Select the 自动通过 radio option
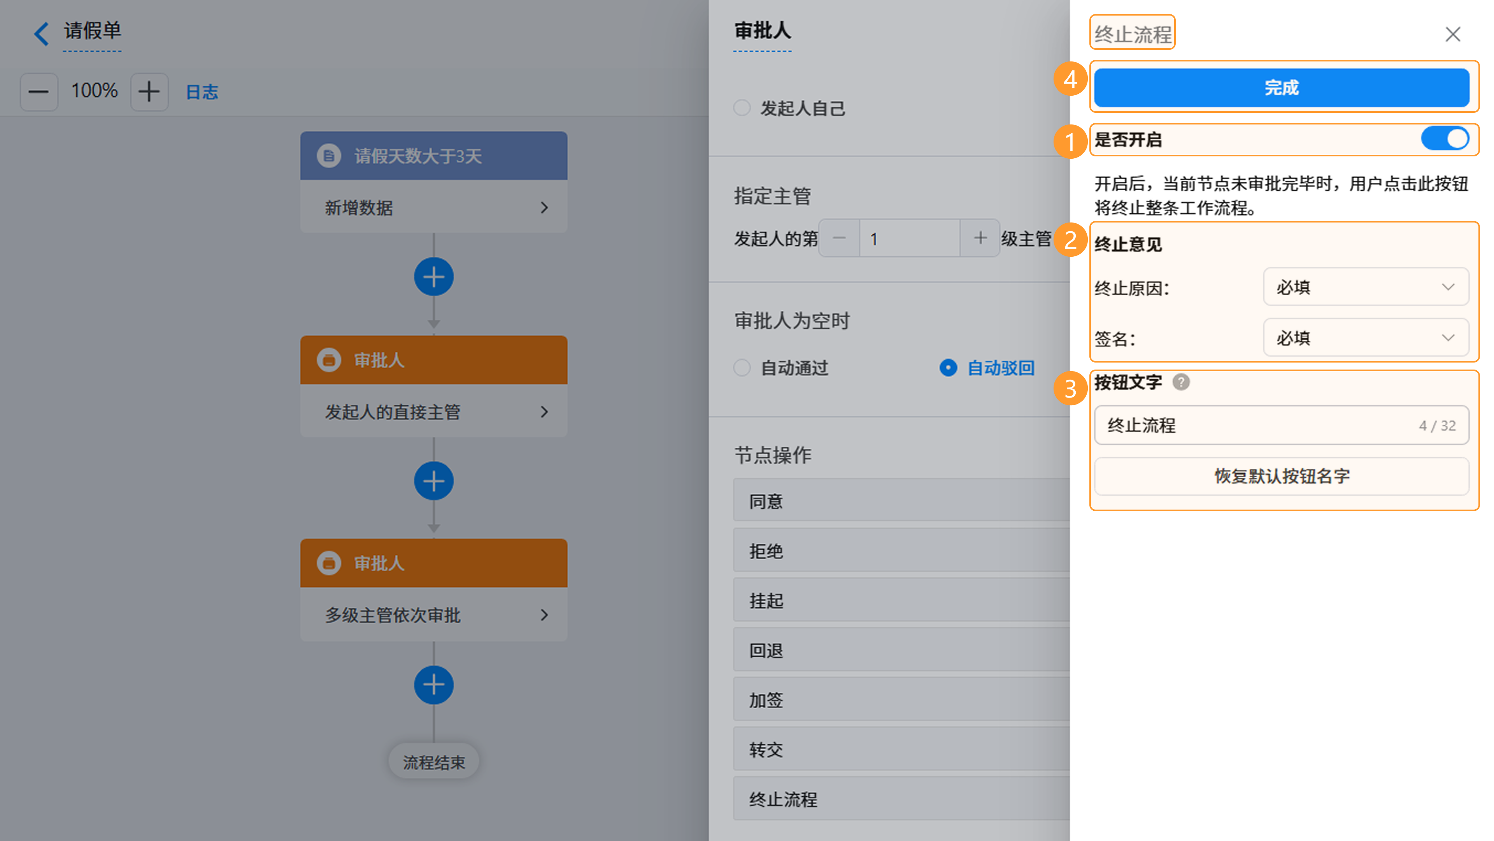The height and width of the screenshot is (841, 1494). click(x=742, y=368)
